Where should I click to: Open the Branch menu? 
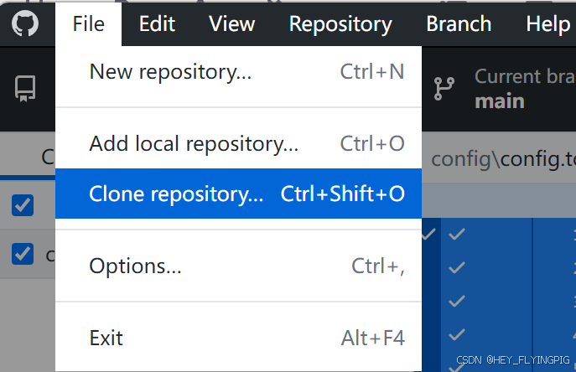(459, 23)
